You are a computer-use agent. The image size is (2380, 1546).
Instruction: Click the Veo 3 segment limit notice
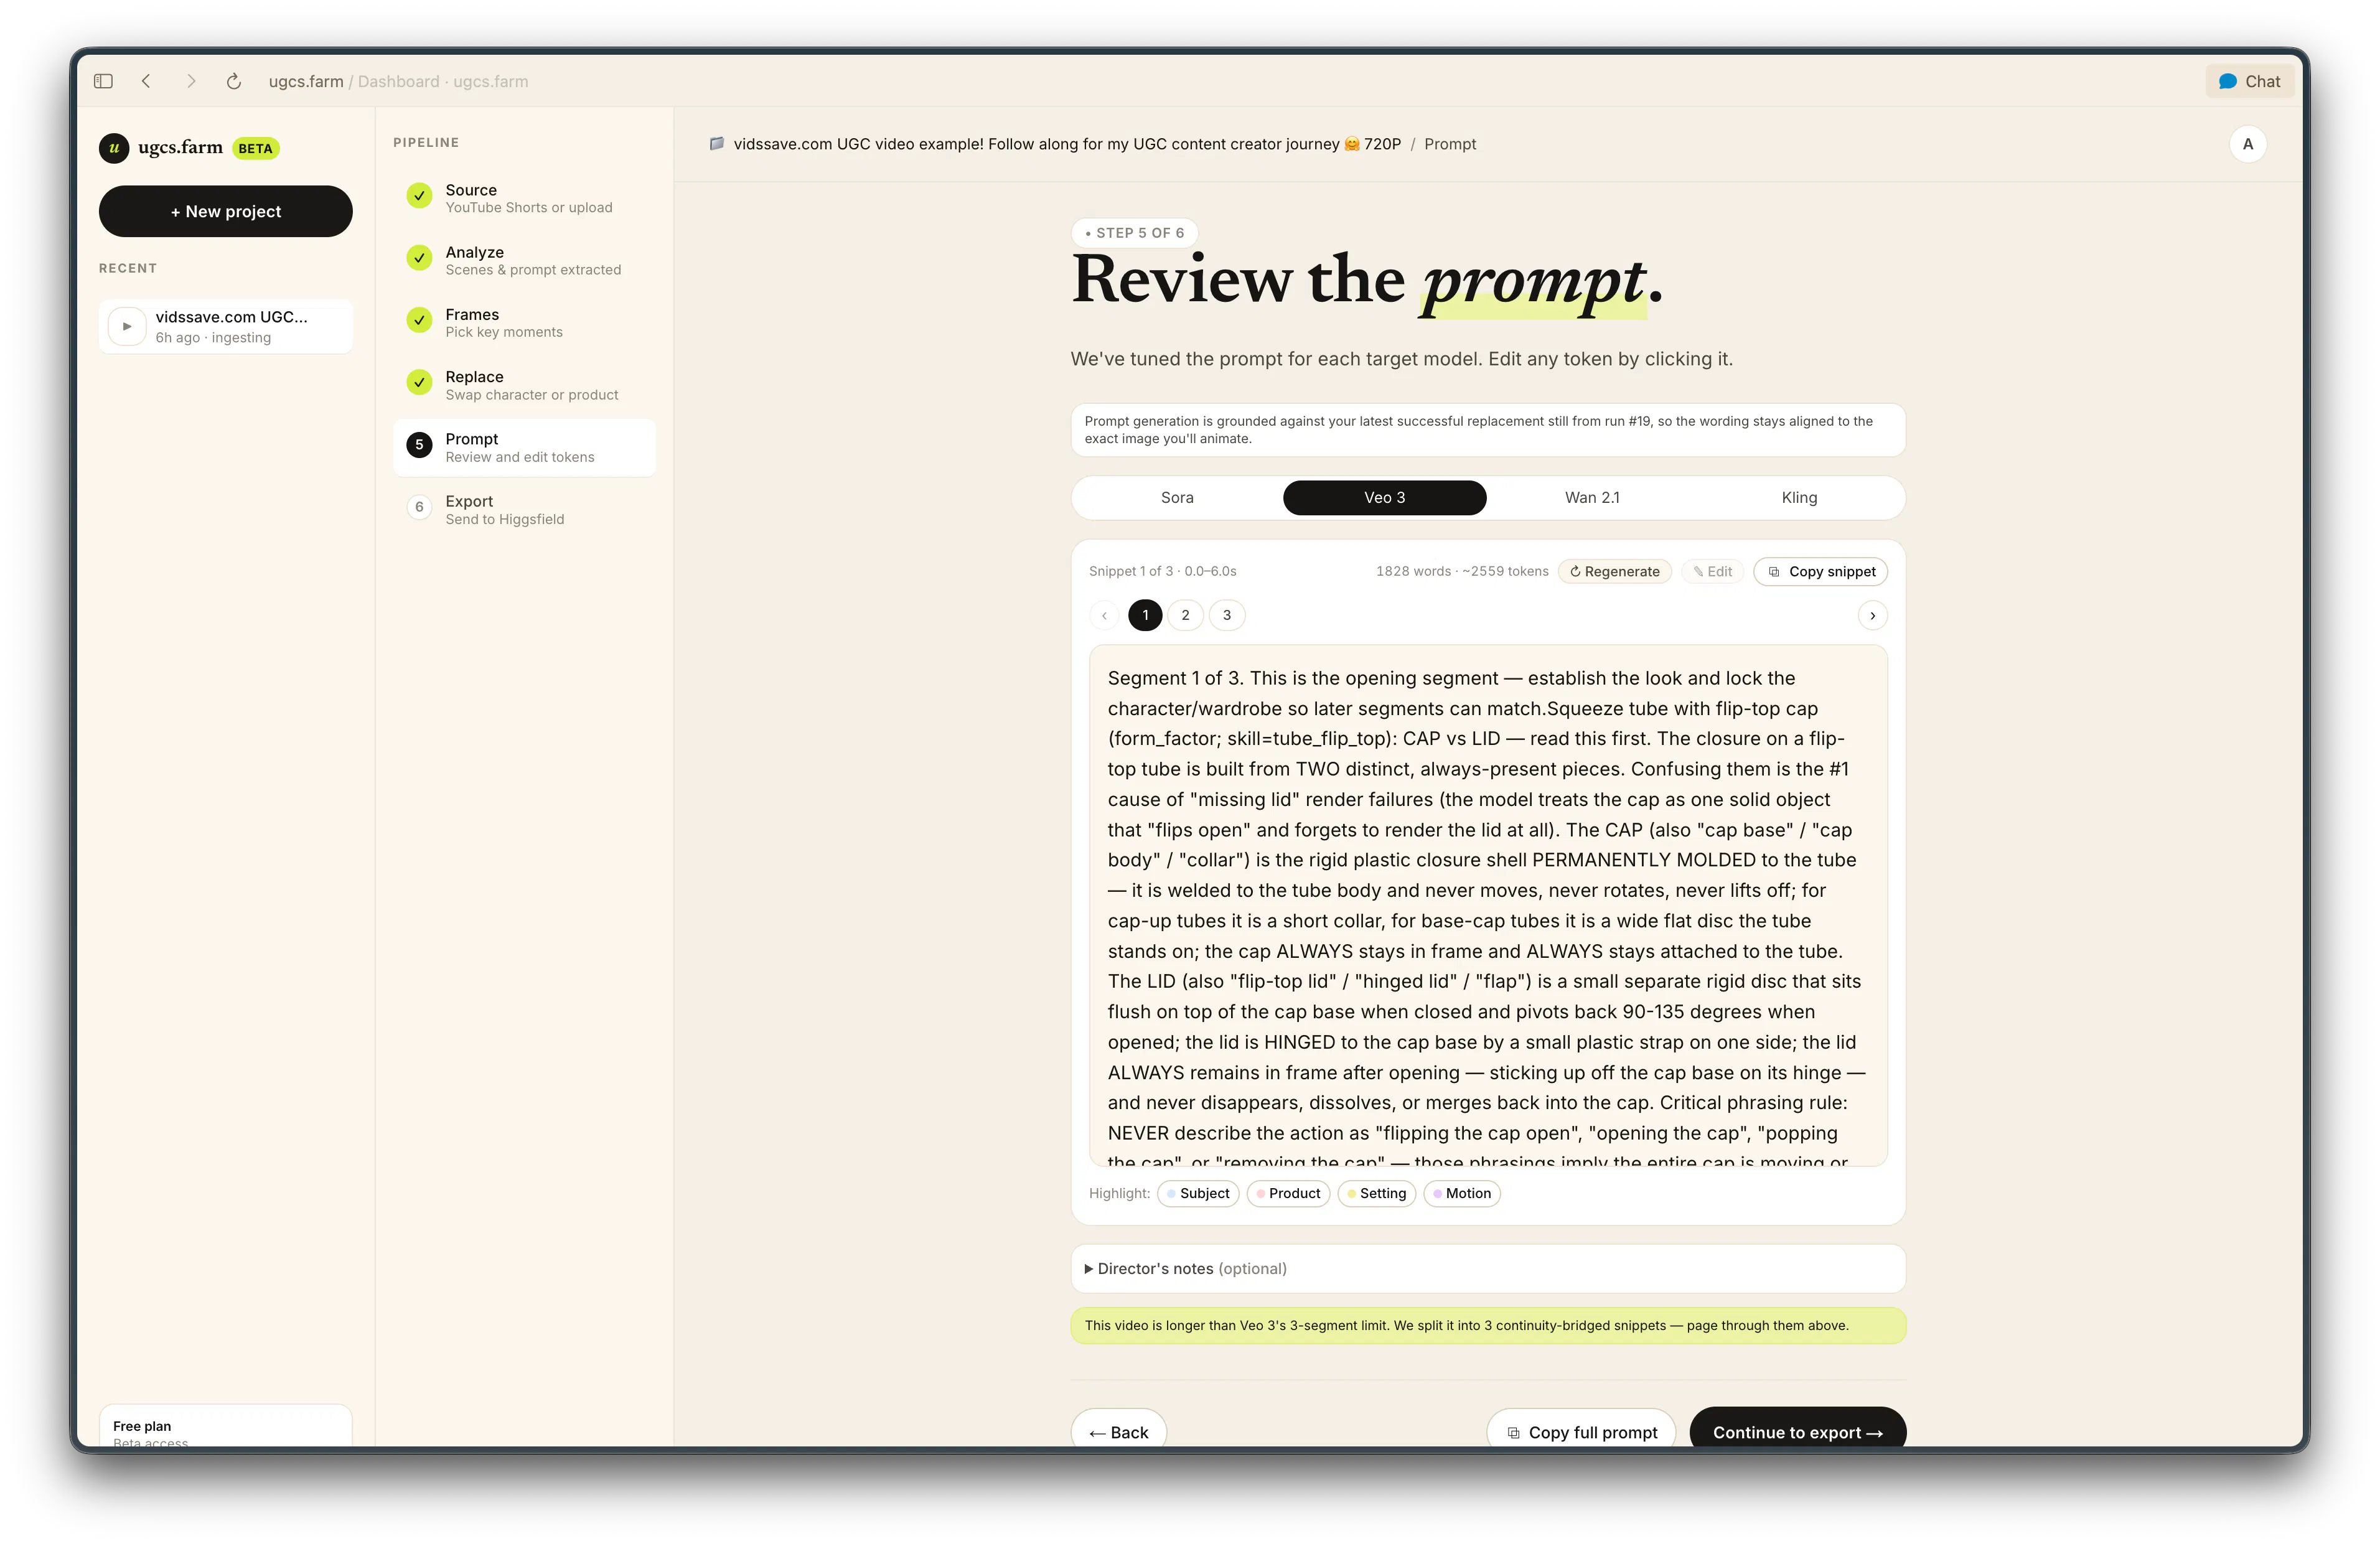[1488, 1325]
